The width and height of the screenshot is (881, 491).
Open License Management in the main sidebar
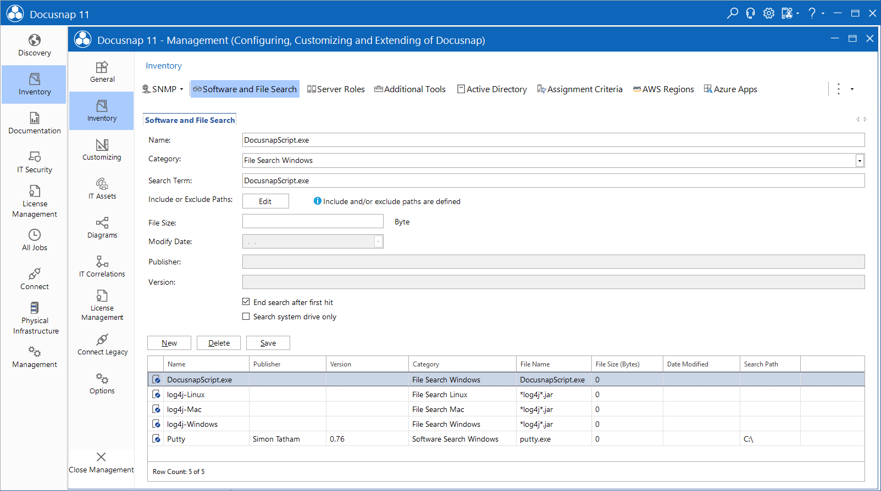coord(34,201)
